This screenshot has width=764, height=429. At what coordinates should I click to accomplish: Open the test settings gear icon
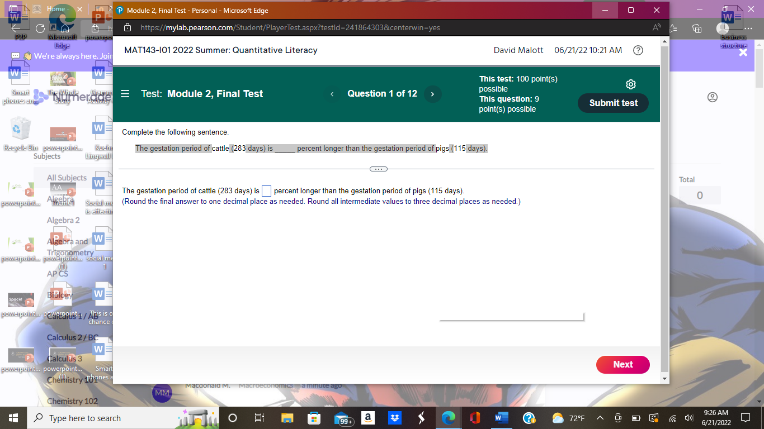pyautogui.click(x=631, y=84)
